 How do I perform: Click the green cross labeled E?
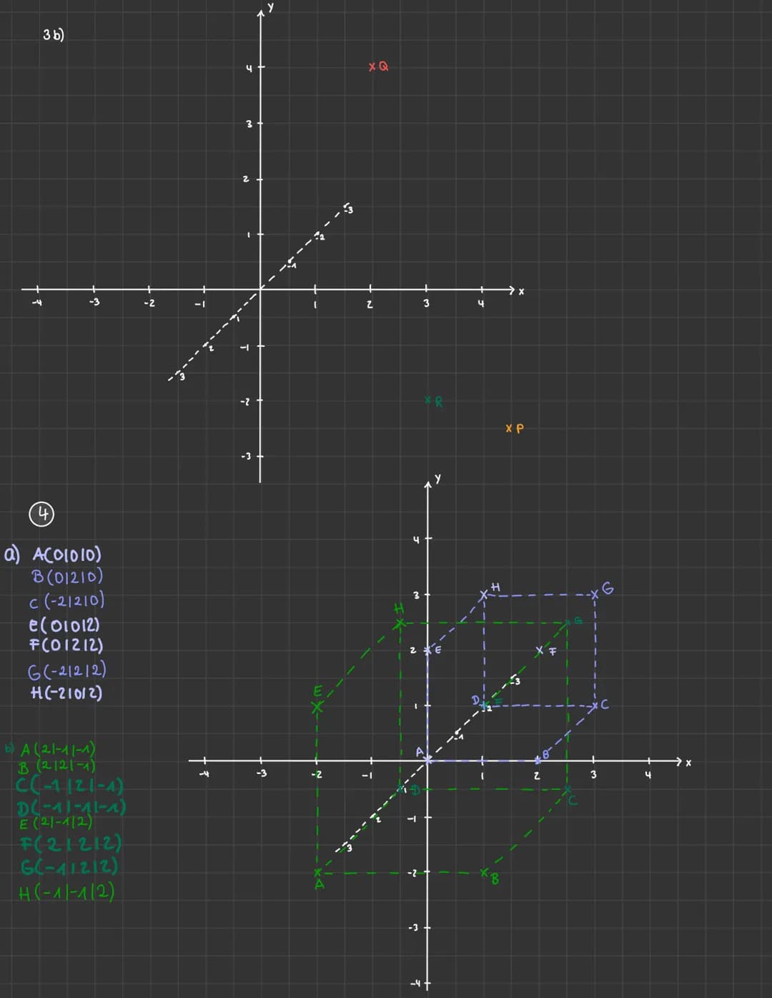tap(317, 707)
